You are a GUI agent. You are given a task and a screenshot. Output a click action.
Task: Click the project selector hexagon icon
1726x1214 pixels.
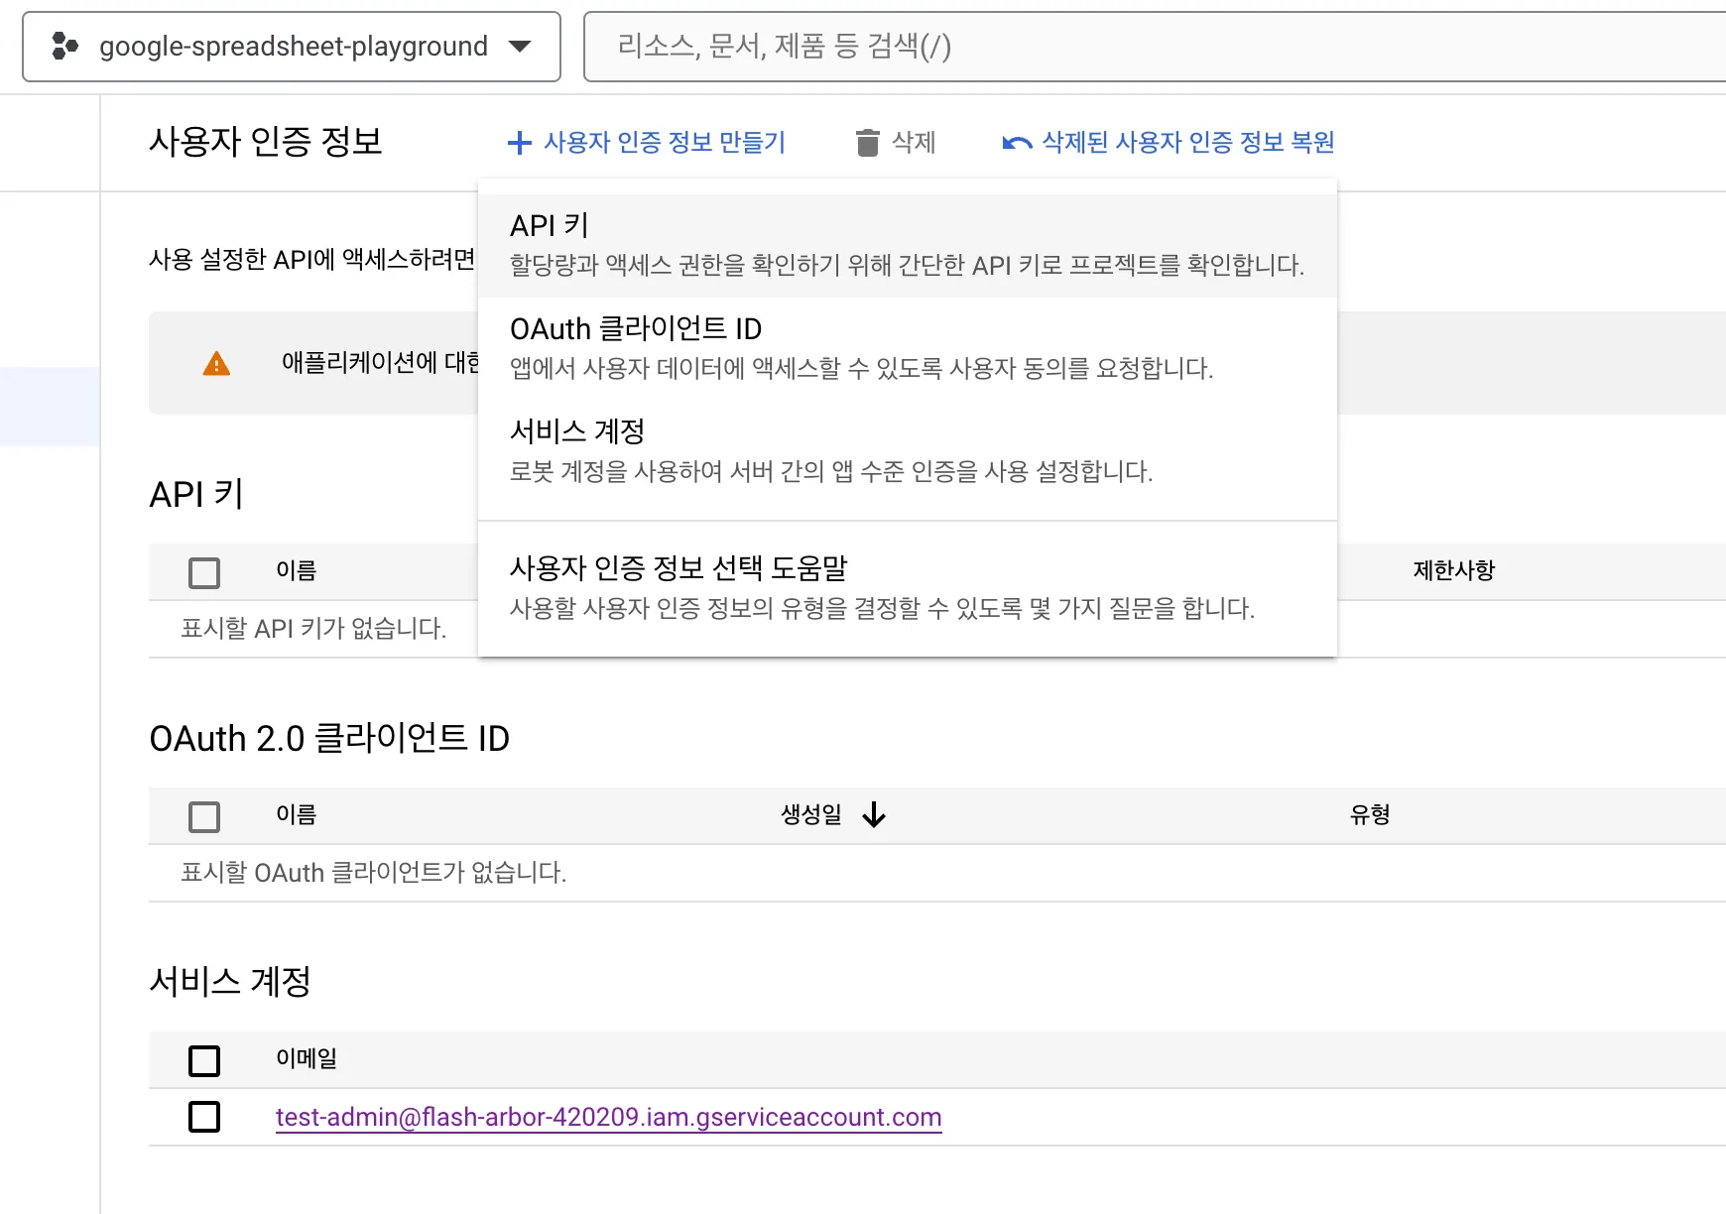click(x=65, y=46)
